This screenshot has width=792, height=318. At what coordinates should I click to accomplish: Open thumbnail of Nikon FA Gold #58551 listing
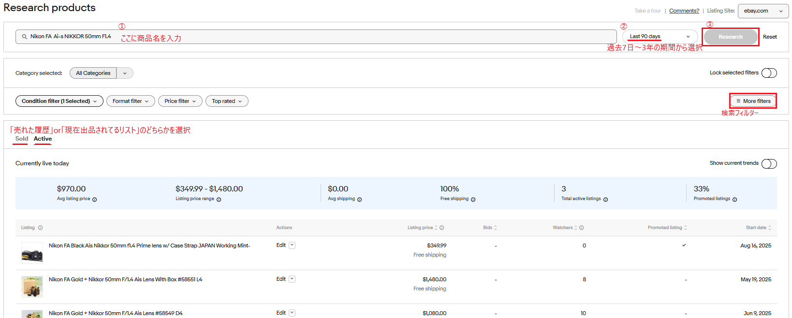click(32, 287)
